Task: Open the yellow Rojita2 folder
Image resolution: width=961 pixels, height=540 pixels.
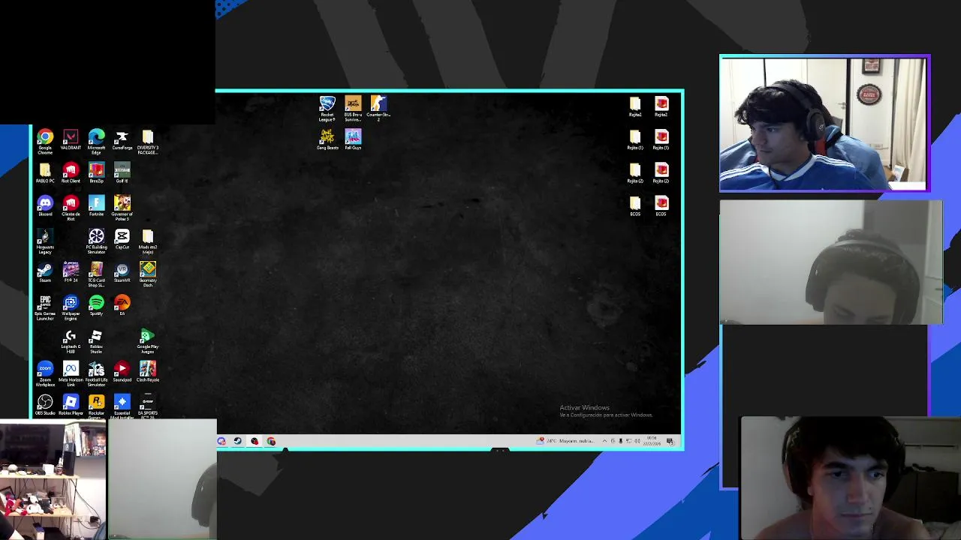Action: [x=635, y=106]
